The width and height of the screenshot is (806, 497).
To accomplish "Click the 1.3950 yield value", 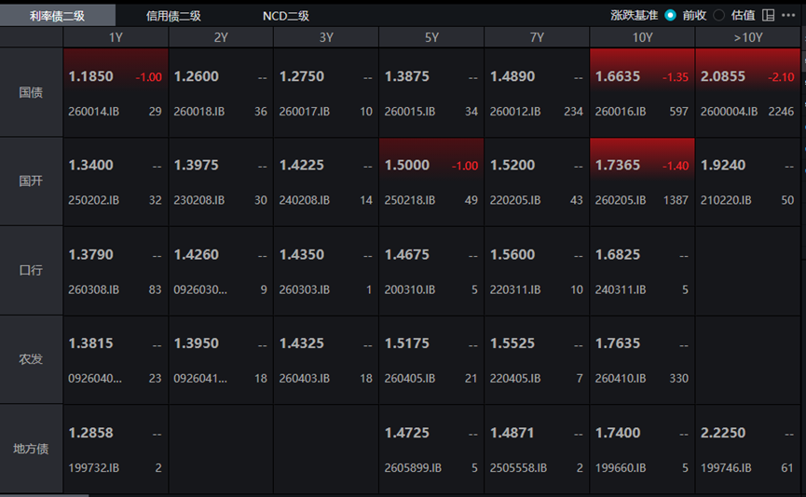I will point(197,343).
